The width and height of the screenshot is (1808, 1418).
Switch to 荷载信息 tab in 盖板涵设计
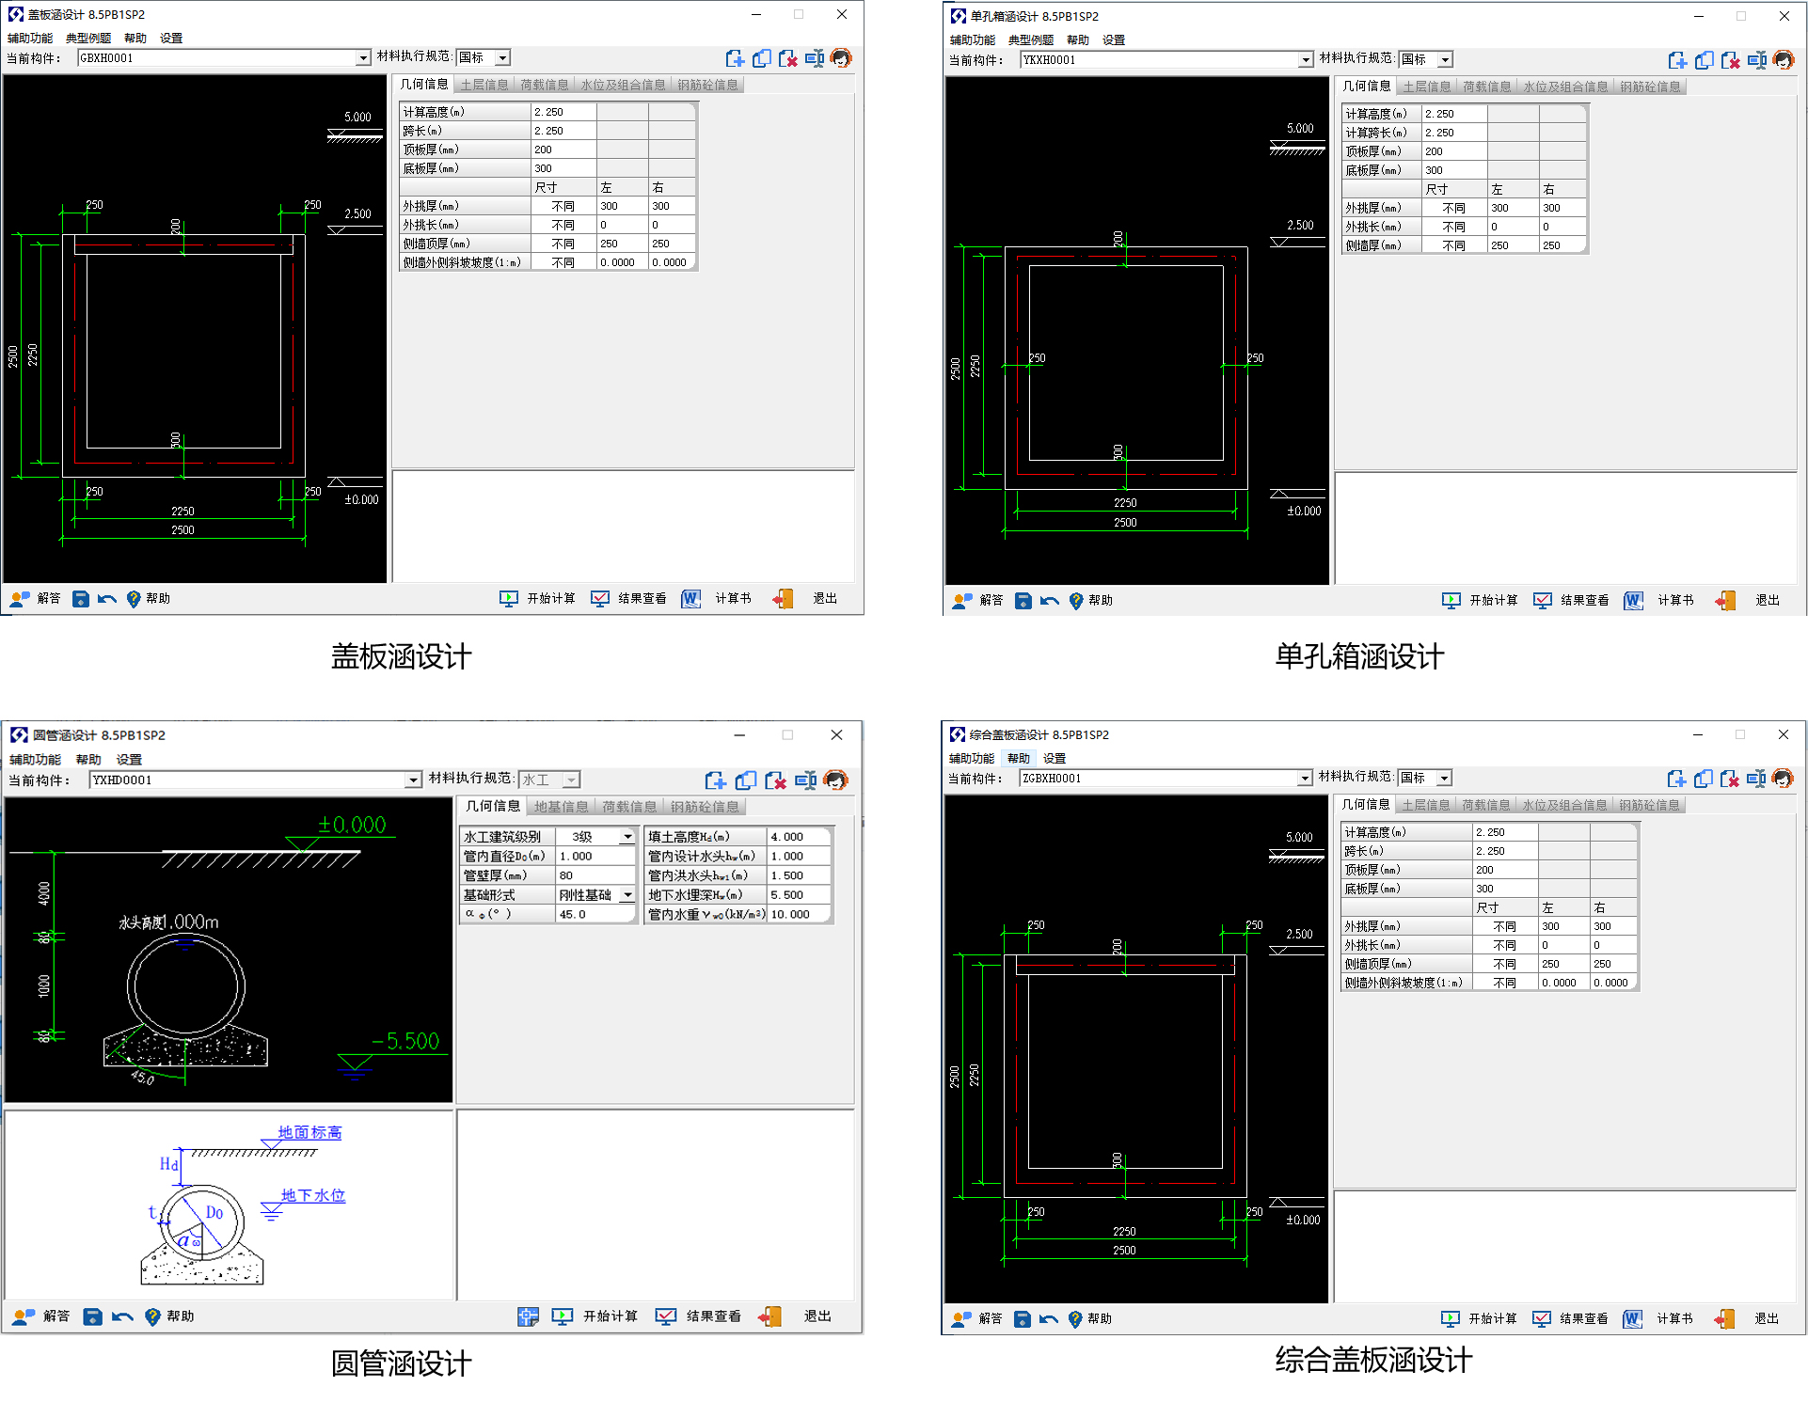click(x=545, y=85)
